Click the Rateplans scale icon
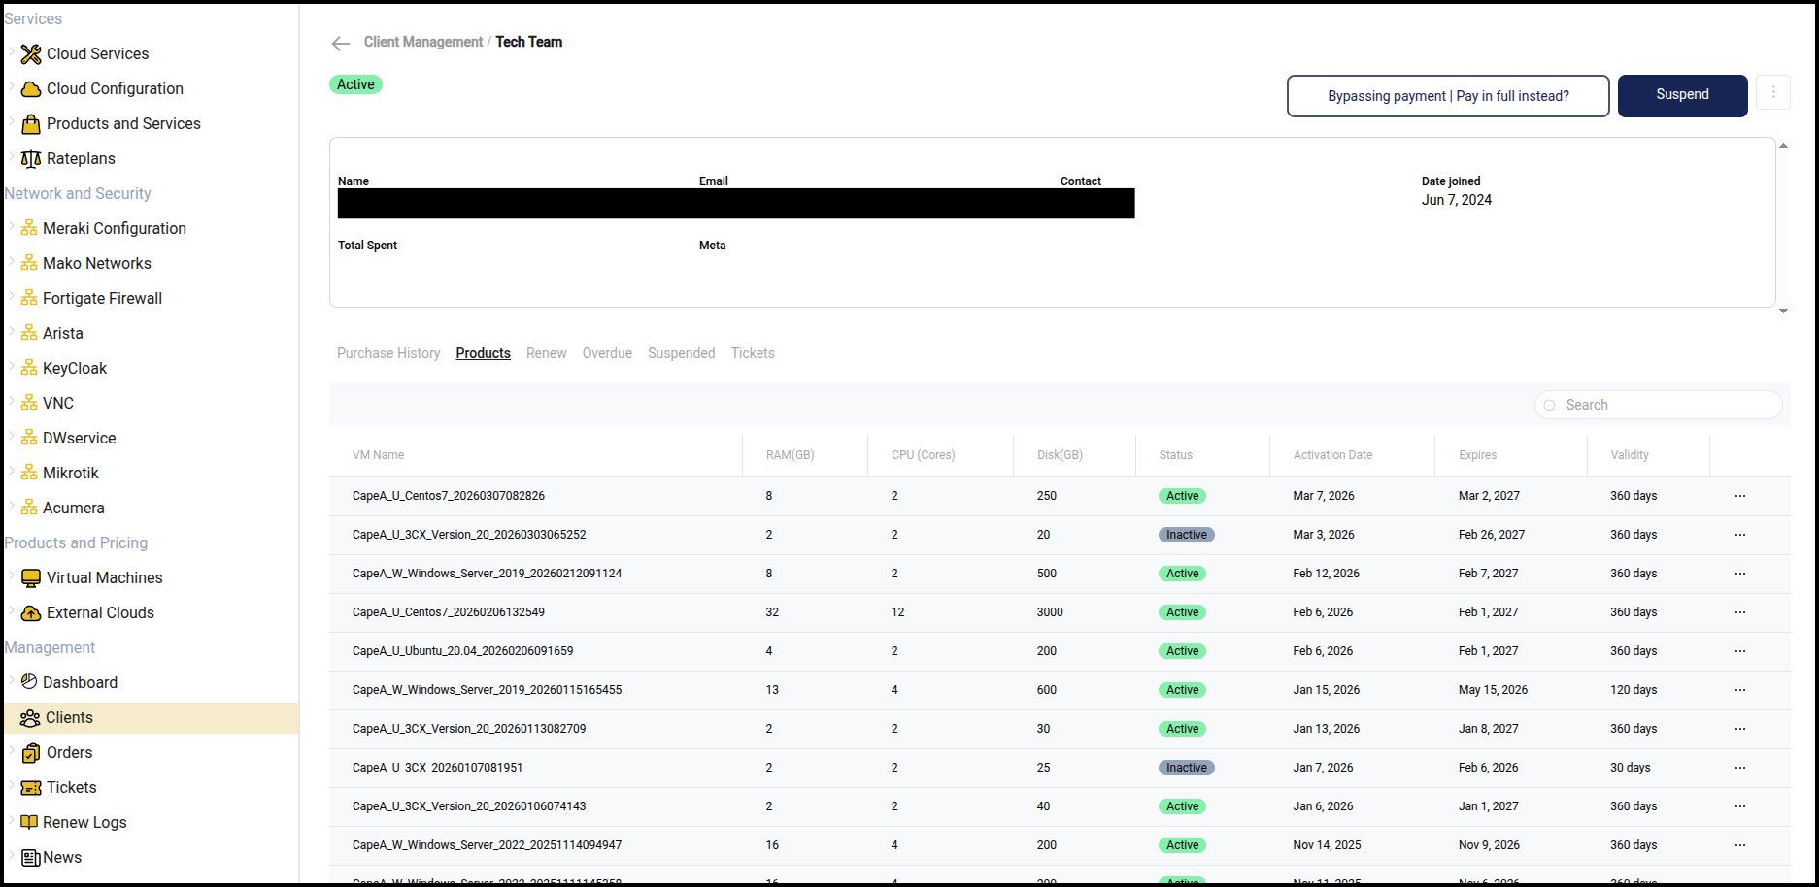The height and width of the screenshot is (887, 1819). [x=31, y=159]
